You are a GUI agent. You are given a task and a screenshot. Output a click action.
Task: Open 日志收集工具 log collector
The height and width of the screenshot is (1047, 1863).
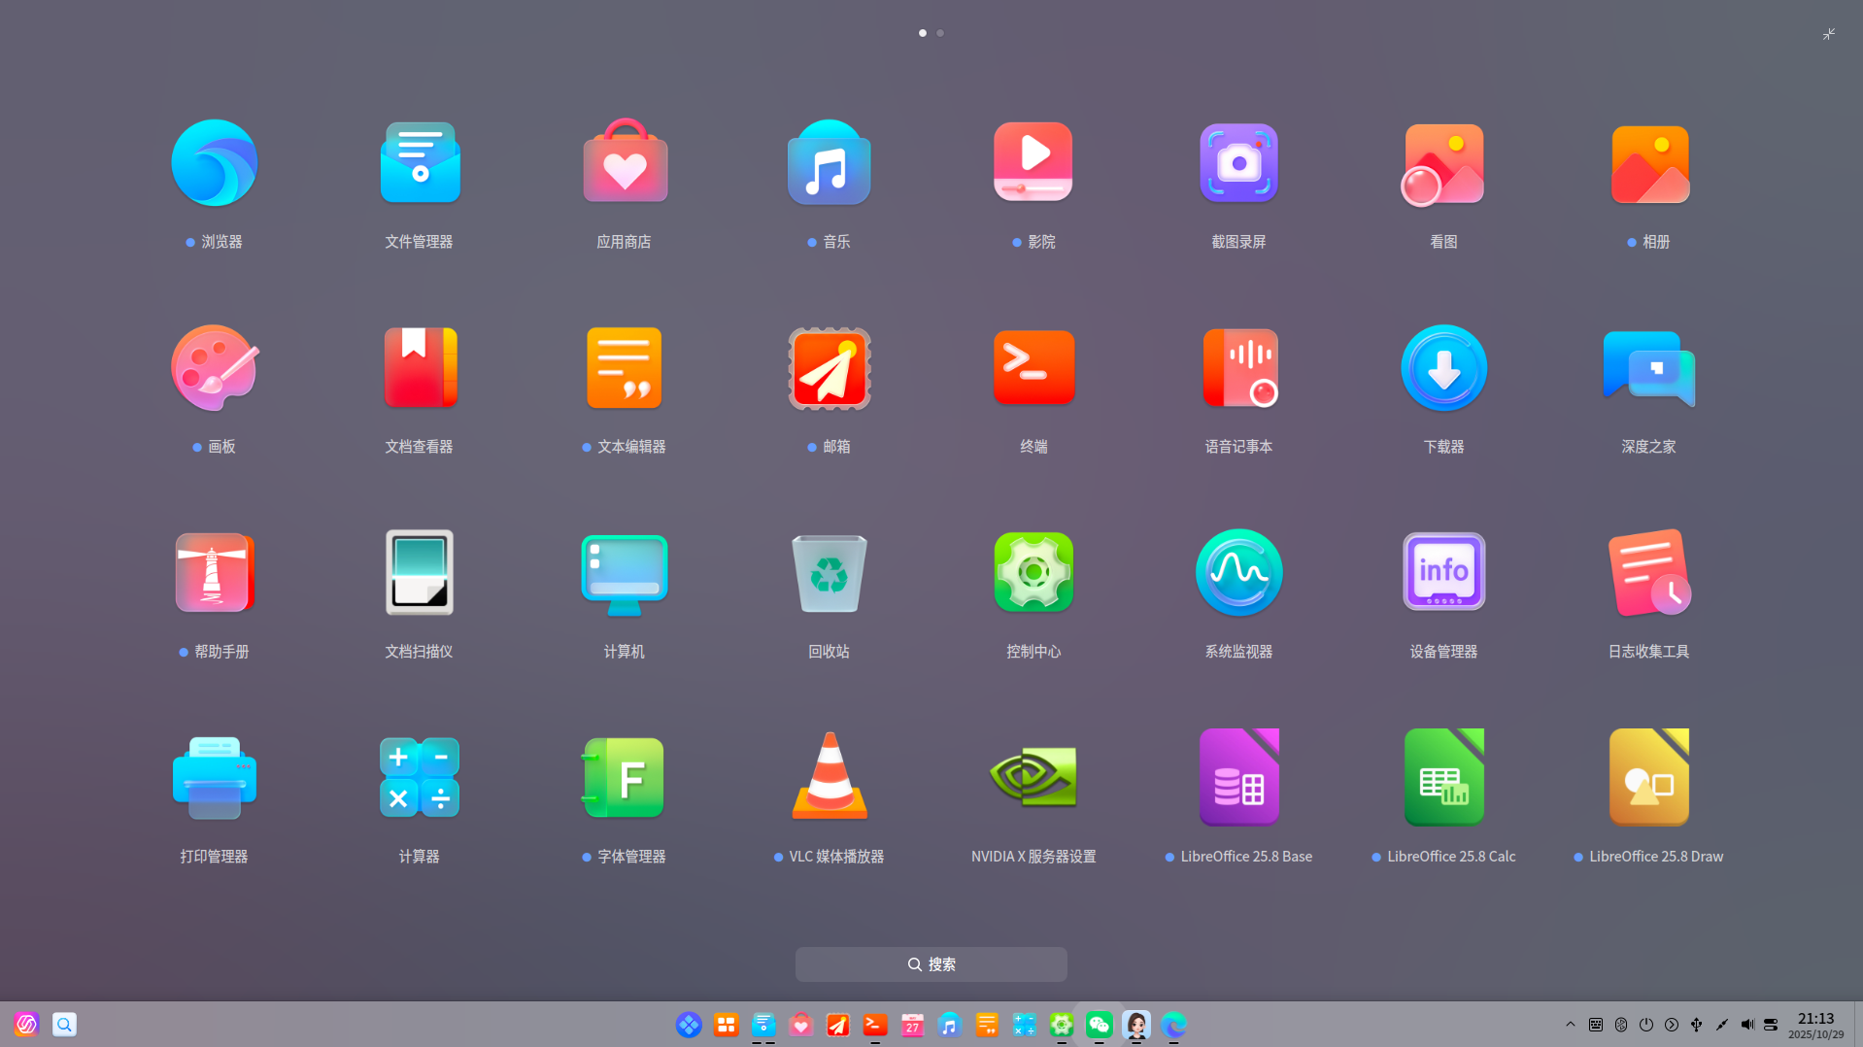1648,573
